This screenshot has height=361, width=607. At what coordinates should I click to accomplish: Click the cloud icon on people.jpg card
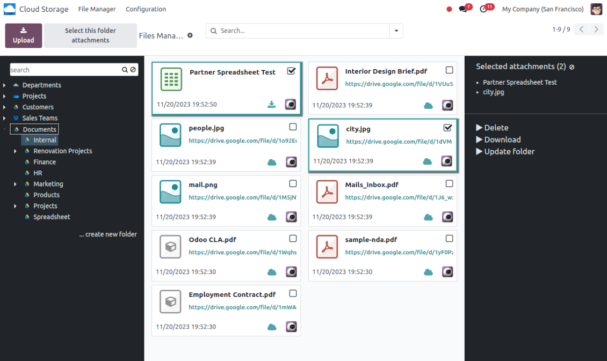(x=272, y=162)
